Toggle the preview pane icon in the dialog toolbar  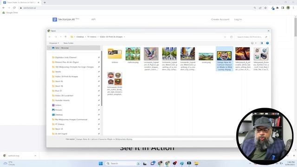(261, 43)
